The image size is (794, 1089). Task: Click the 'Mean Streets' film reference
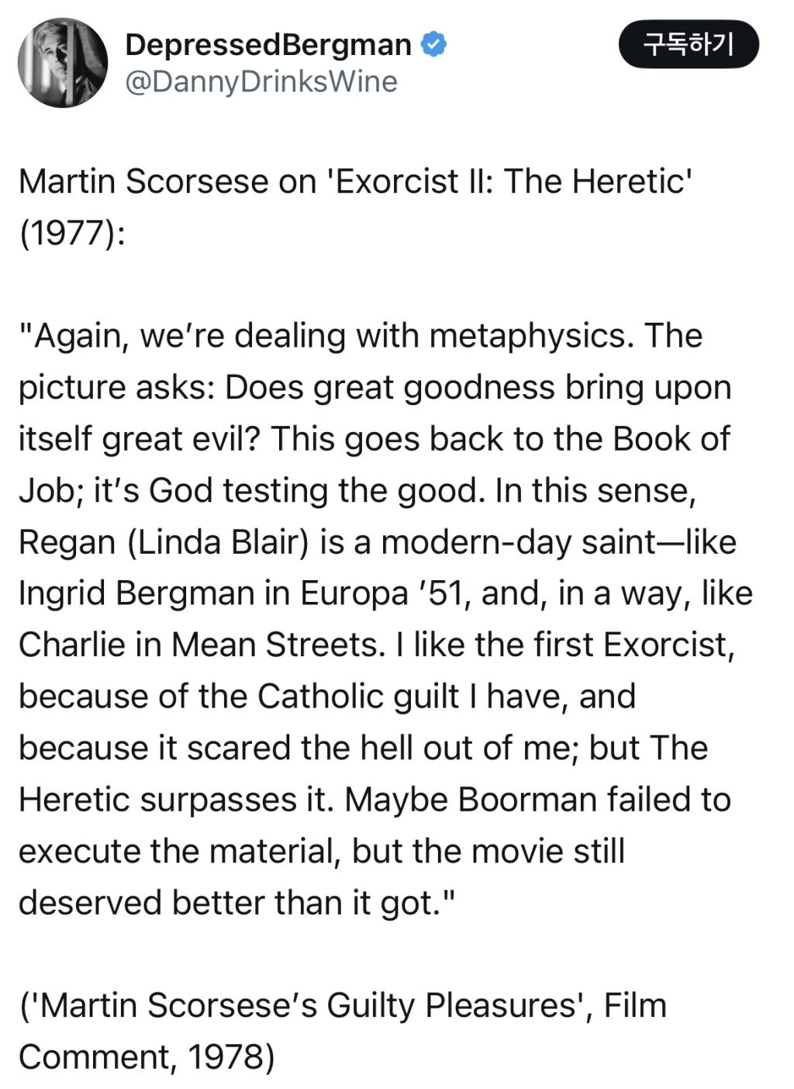pyautogui.click(x=278, y=645)
